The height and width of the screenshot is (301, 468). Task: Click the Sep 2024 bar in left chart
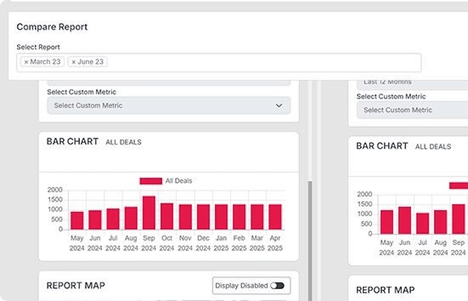149,213
